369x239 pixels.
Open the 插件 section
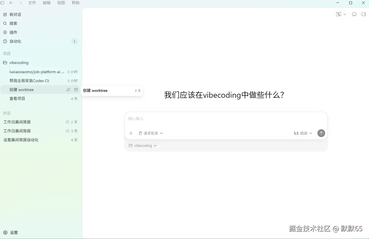[x=40, y=32]
